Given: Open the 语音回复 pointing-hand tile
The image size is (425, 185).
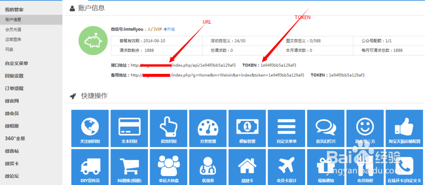Looking at the screenshot, I should coord(169,129).
